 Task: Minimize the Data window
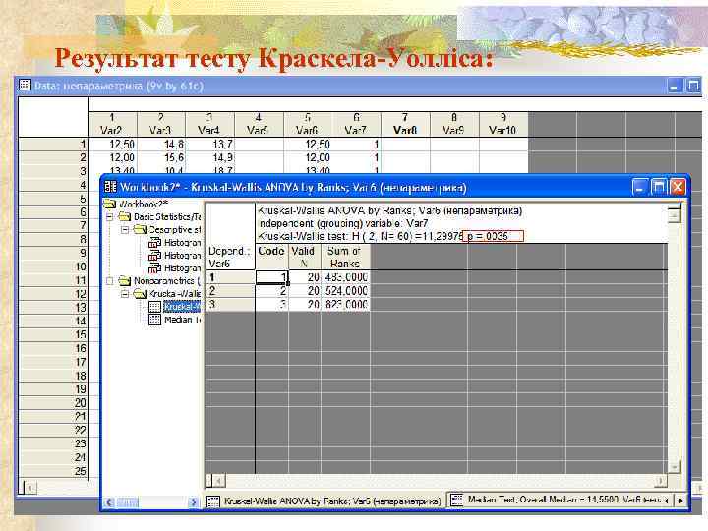click(675, 86)
